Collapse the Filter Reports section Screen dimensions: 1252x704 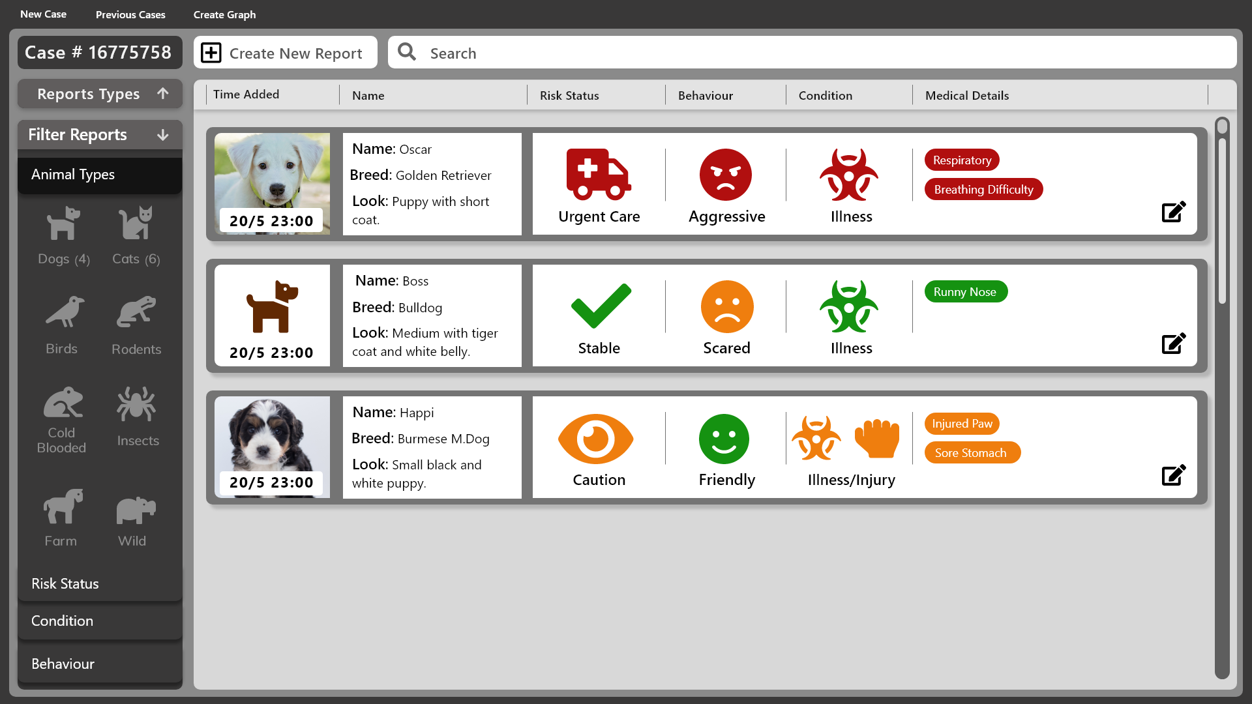coord(100,135)
